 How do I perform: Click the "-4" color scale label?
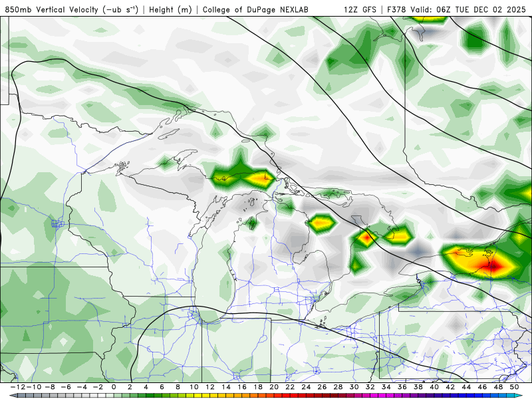(81, 387)
